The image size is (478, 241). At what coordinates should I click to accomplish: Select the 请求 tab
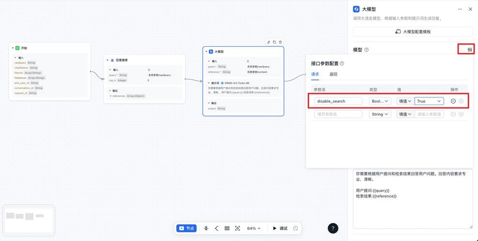point(315,74)
